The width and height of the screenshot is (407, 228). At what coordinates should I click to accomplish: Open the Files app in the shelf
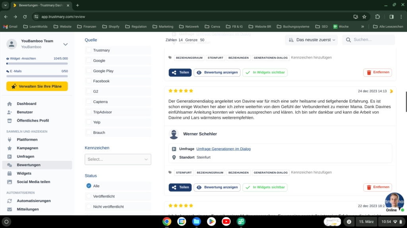click(196, 222)
